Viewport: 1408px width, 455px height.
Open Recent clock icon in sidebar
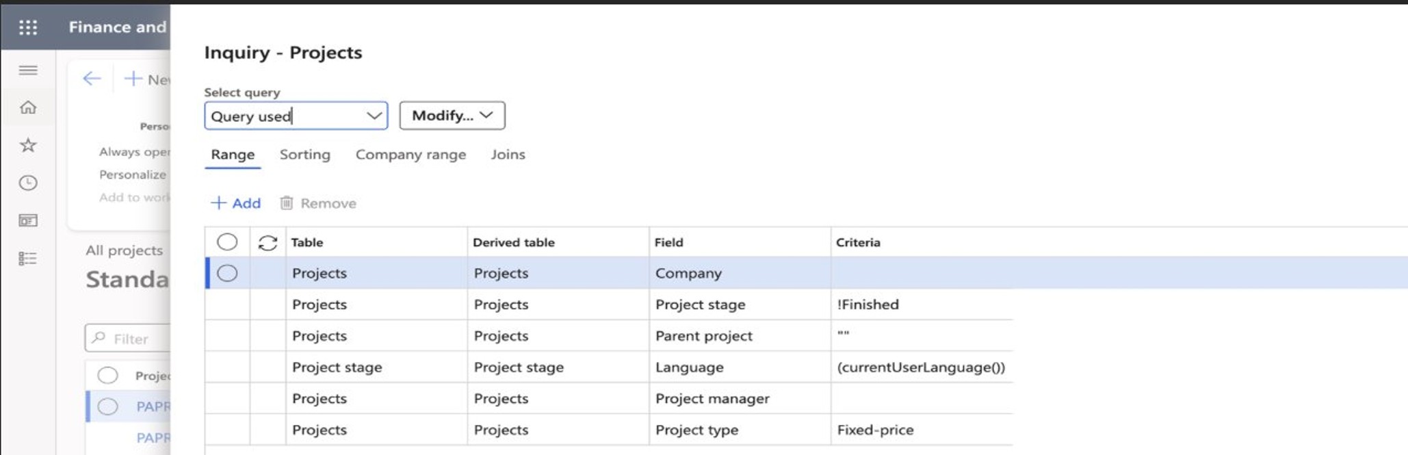[28, 183]
